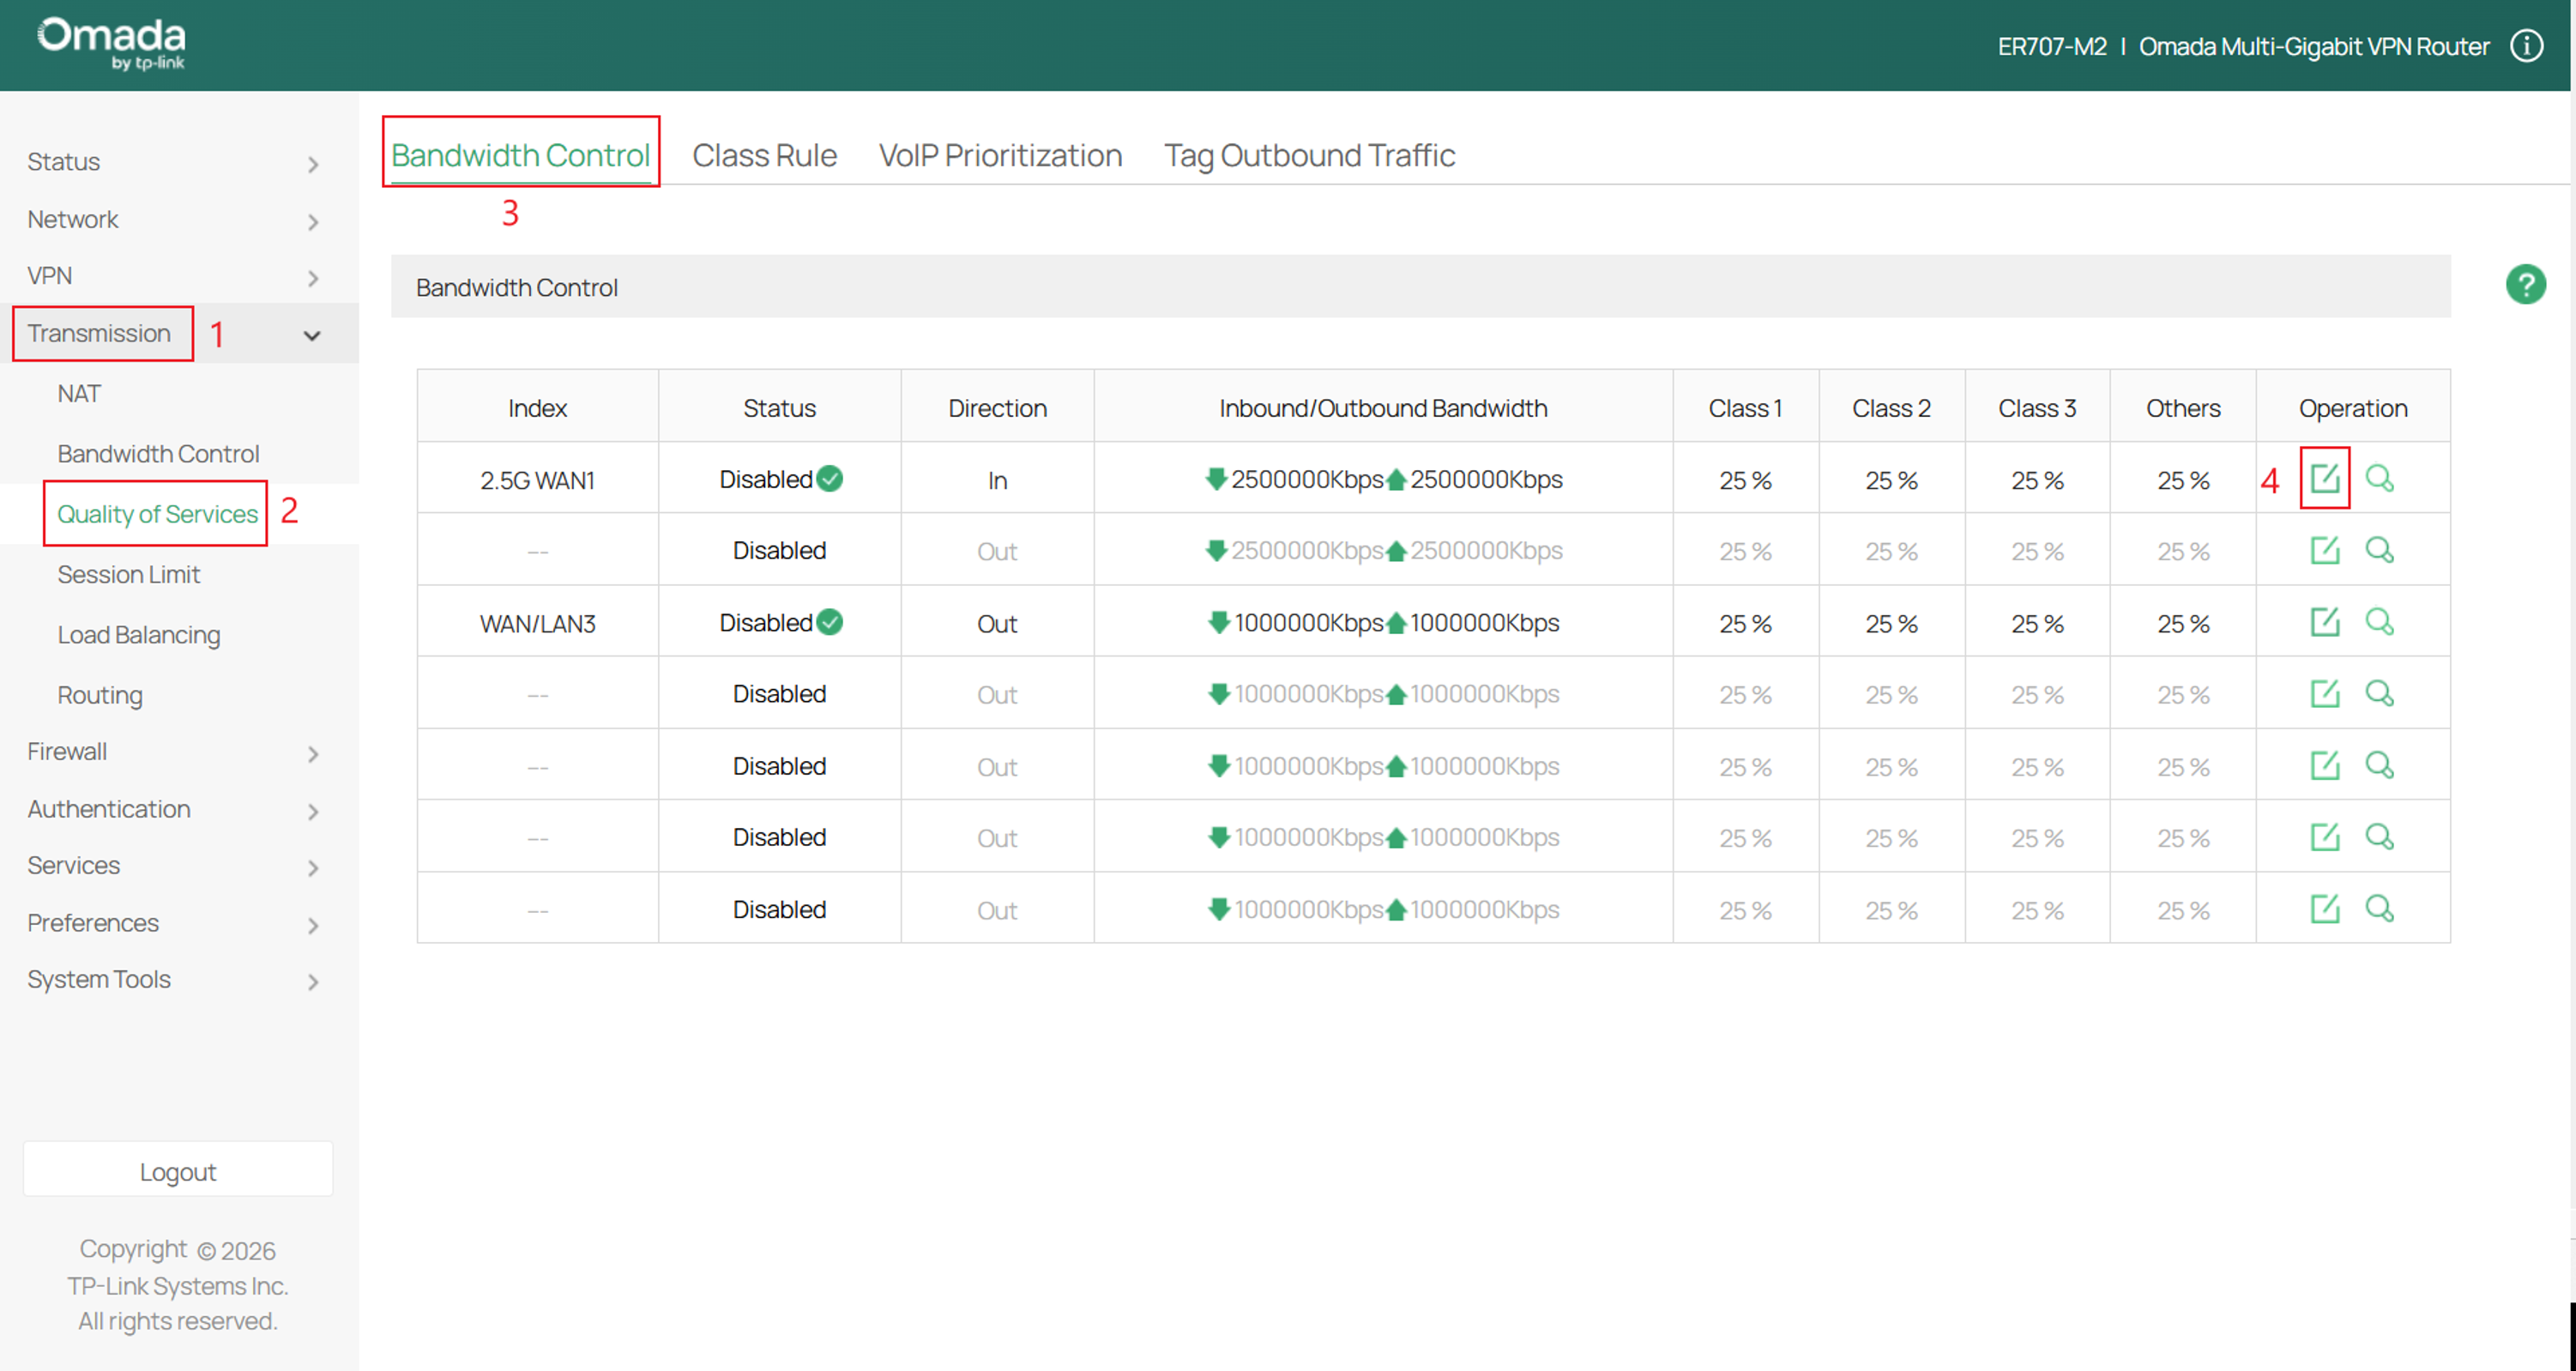
Task: Click the 2.5G WAN1 index cell
Action: pos(537,480)
